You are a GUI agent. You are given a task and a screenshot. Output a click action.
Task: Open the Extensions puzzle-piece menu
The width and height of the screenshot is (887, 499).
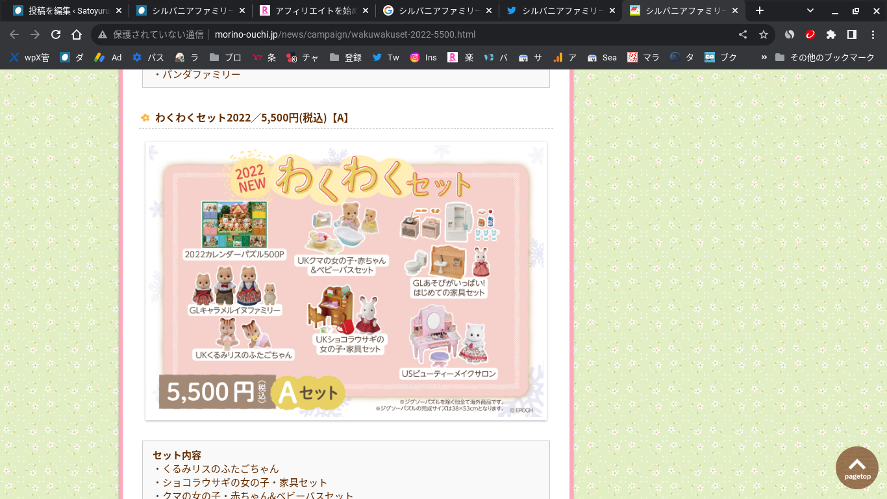(831, 34)
